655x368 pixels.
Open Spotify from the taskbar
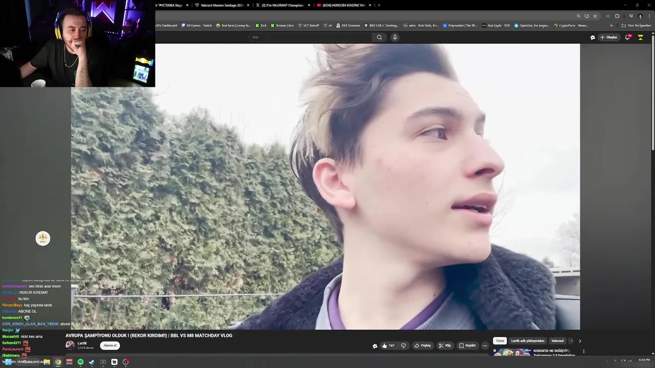(x=80, y=362)
